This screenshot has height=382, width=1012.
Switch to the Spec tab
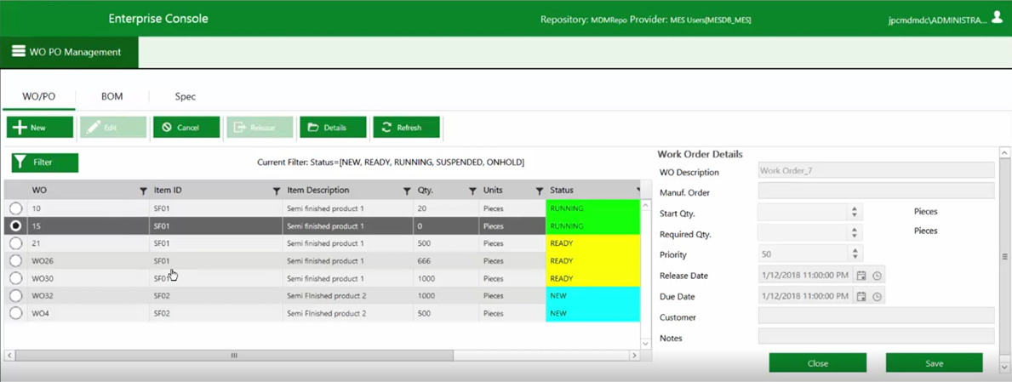tap(186, 97)
